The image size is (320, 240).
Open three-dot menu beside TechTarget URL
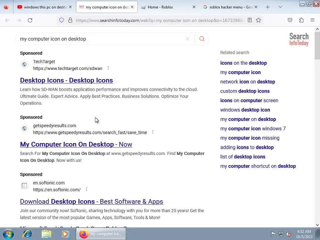(108, 68)
